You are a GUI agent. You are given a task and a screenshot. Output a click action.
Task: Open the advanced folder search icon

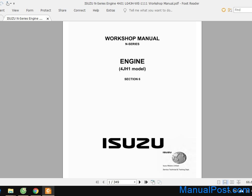coord(230,10)
